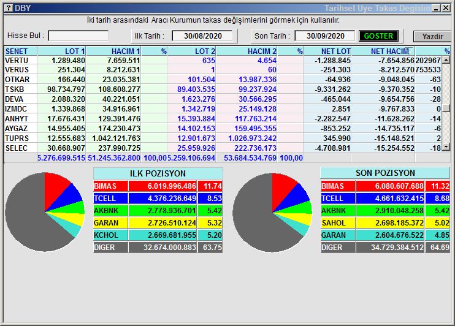Screen dimensions: 455x326
Task: Click value 34.729.384.512 in SON POZISYON
Action: [397, 248]
